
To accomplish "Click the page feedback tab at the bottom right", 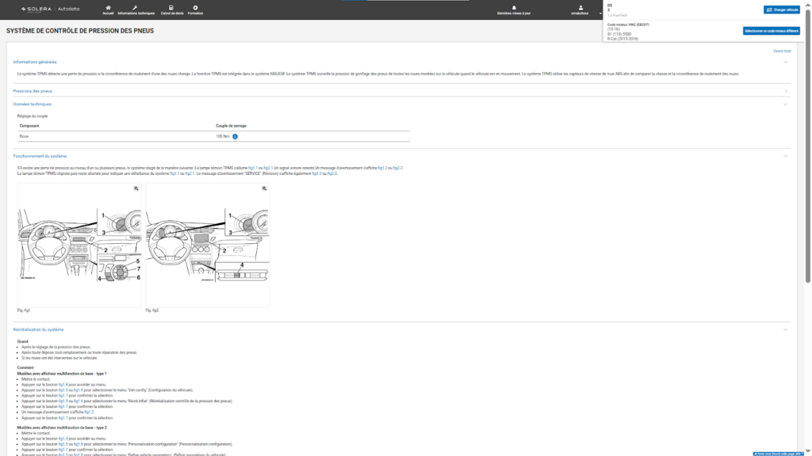I will (779, 454).
